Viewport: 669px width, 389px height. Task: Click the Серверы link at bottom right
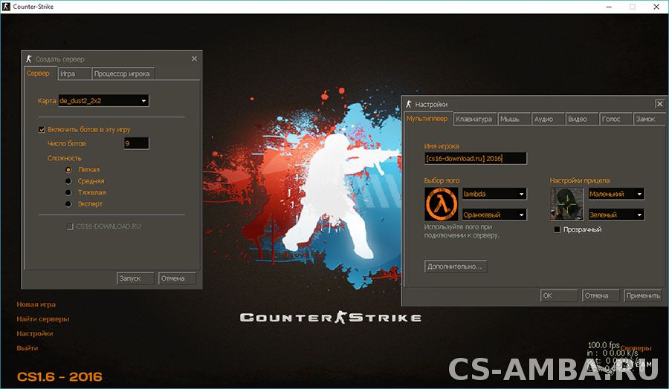(x=636, y=348)
